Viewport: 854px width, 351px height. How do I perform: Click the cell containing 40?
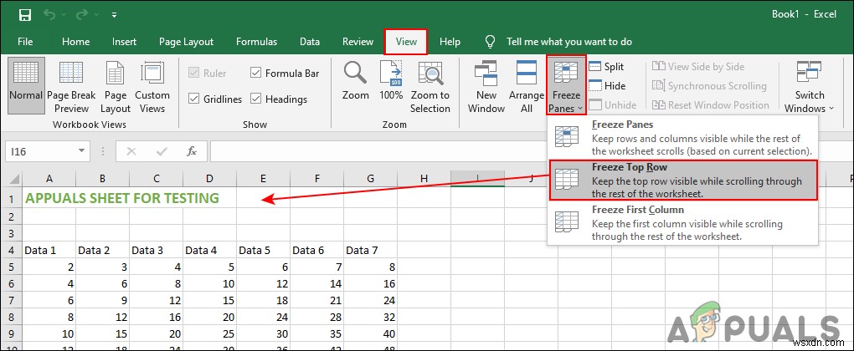(x=370, y=334)
